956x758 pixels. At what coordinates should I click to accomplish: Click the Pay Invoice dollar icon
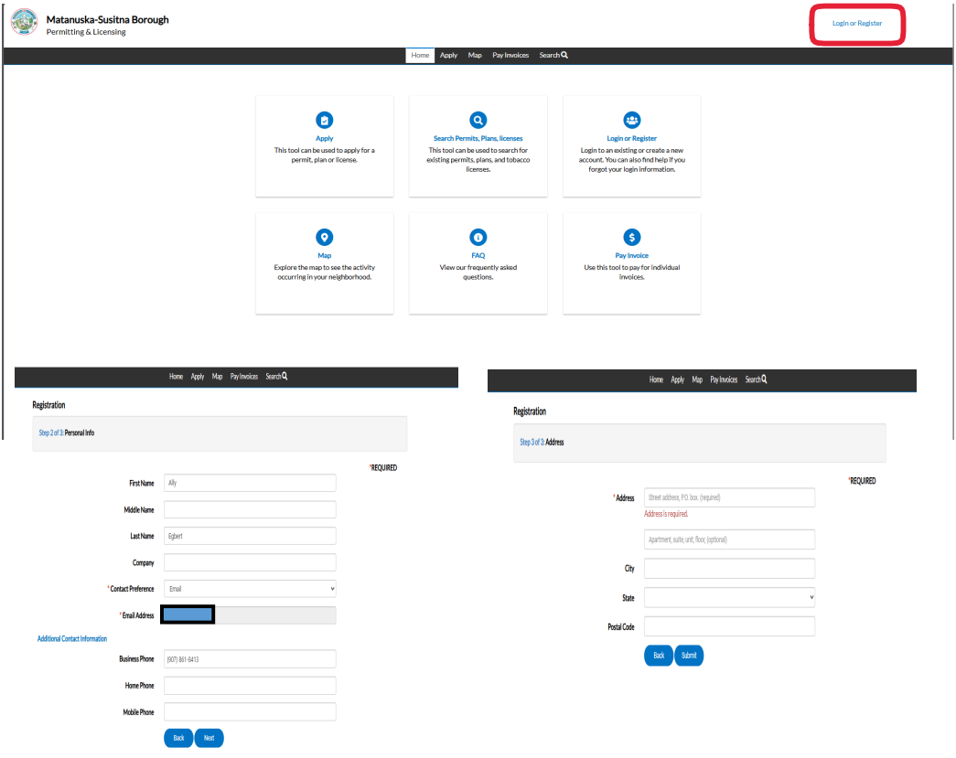(x=631, y=237)
